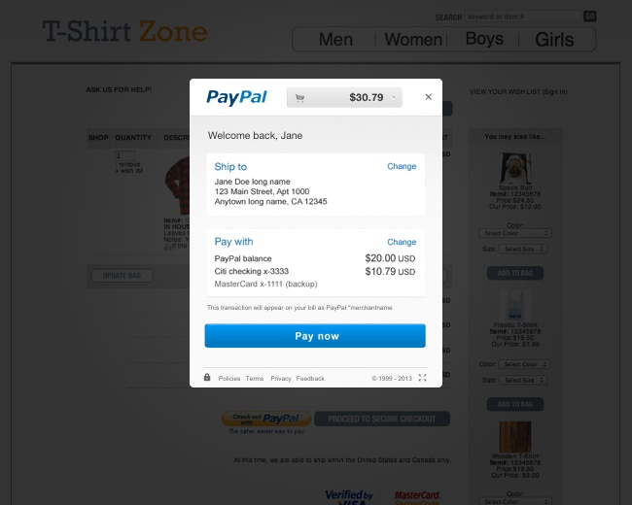The height and width of the screenshot is (505, 632).
Task: Change the Ship to address
Action: tap(402, 166)
